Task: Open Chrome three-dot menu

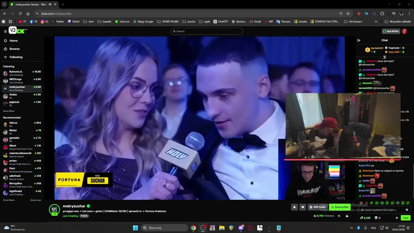Action: [x=409, y=14]
